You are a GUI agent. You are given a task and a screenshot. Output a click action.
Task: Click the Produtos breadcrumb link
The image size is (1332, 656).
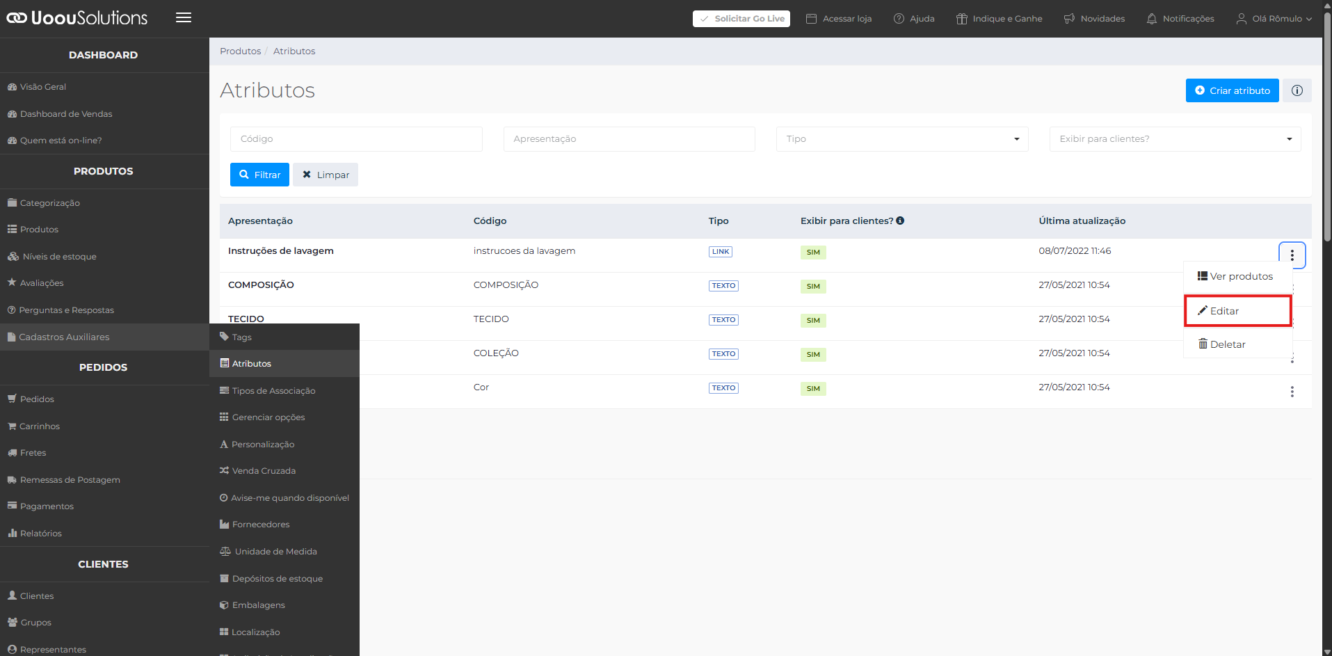(240, 51)
